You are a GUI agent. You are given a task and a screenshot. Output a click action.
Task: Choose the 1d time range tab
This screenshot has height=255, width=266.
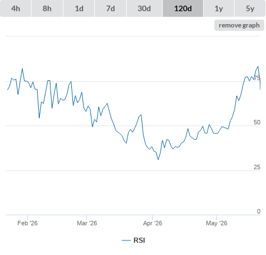pos(79,8)
